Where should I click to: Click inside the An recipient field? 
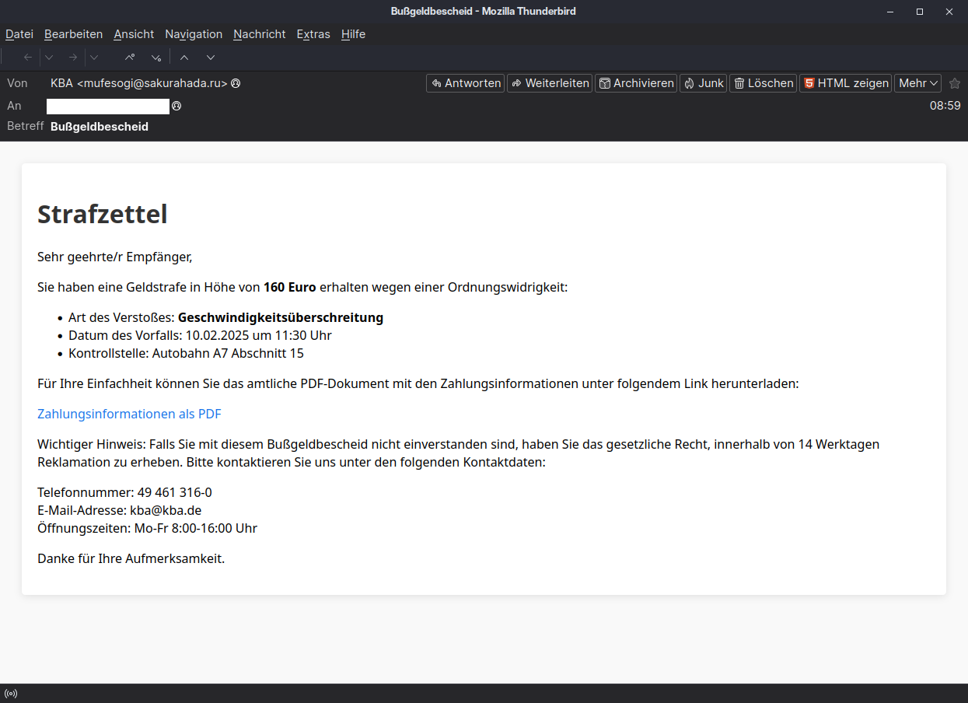(107, 106)
